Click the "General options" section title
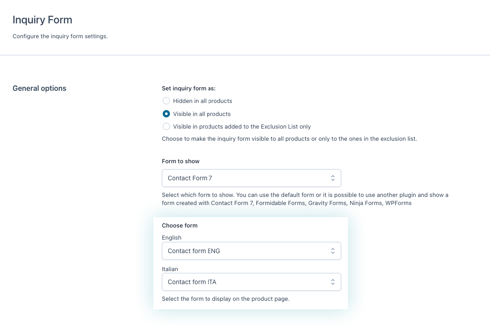 pyautogui.click(x=40, y=89)
